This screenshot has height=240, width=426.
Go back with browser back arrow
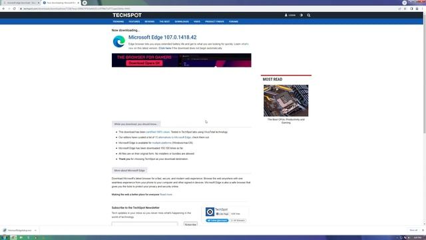3,9
